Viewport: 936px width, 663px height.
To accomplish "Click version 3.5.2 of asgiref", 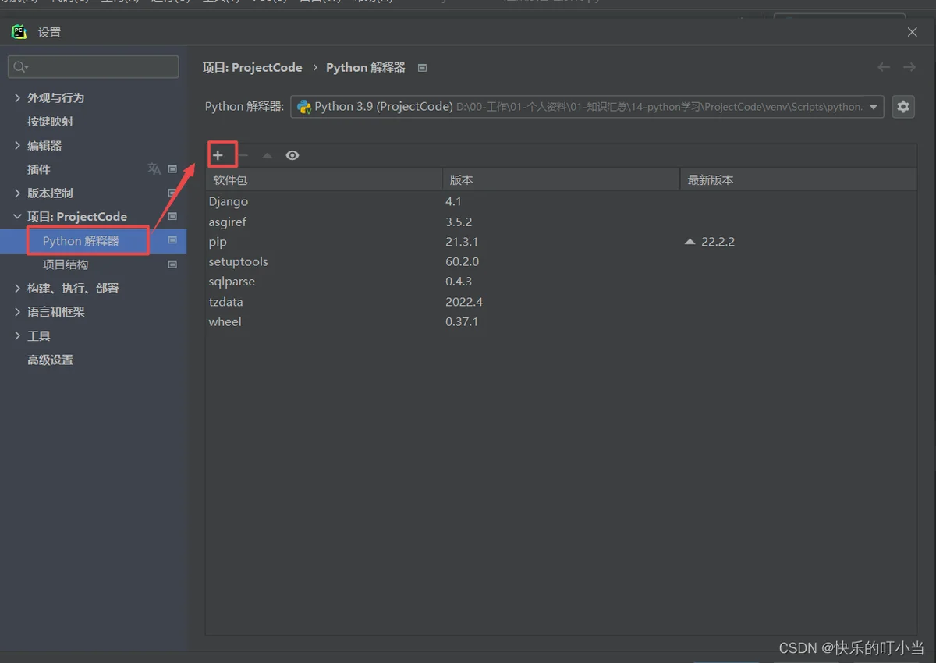I will click(459, 222).
